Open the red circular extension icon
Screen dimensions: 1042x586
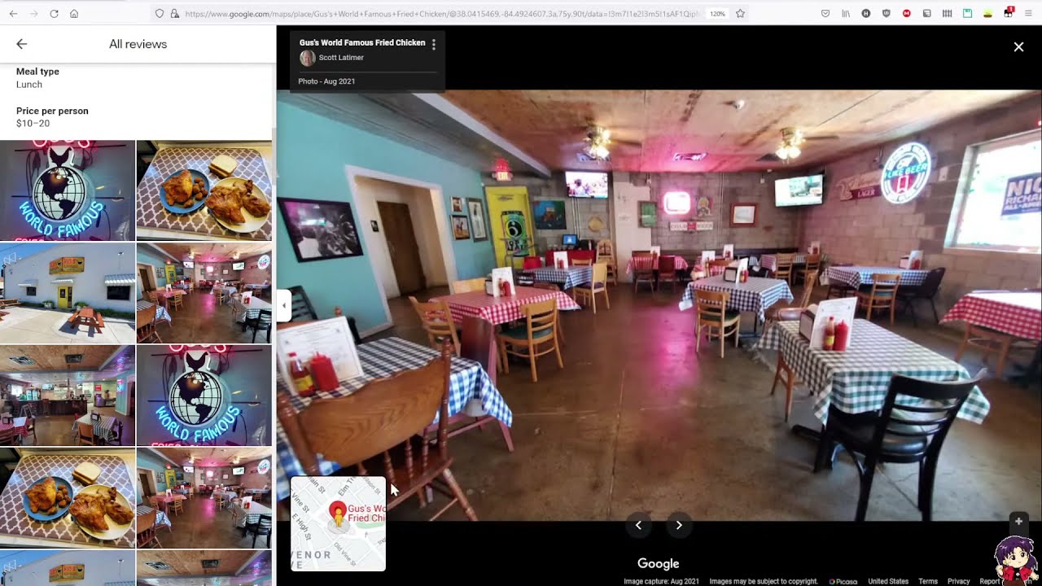906,14
